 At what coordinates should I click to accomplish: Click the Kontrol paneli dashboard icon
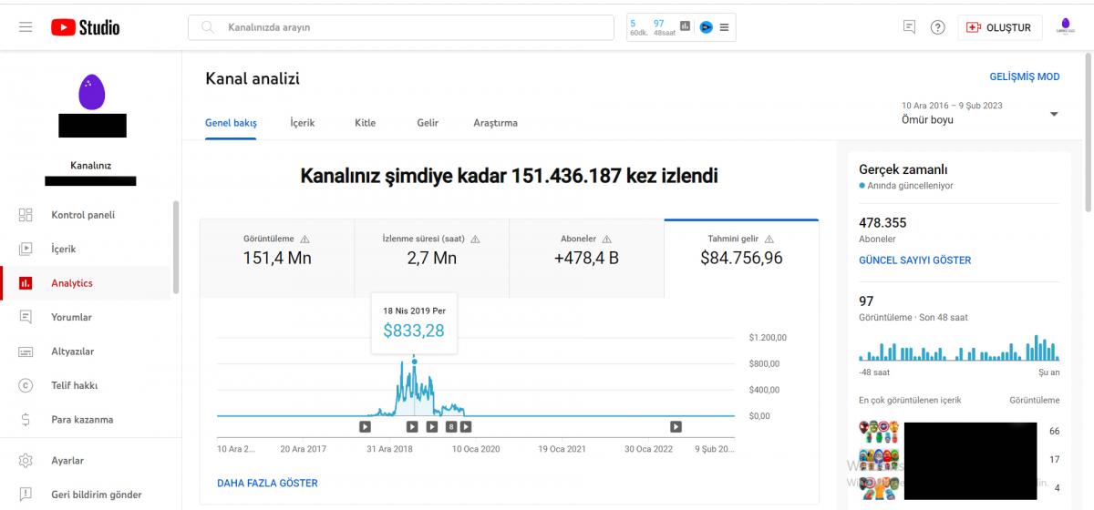click(x=26, y=215)
